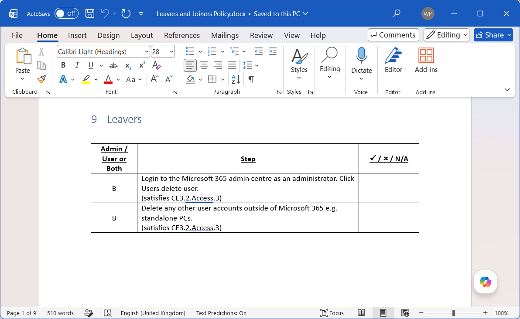Switch to the Review tab

pos(261,35)
